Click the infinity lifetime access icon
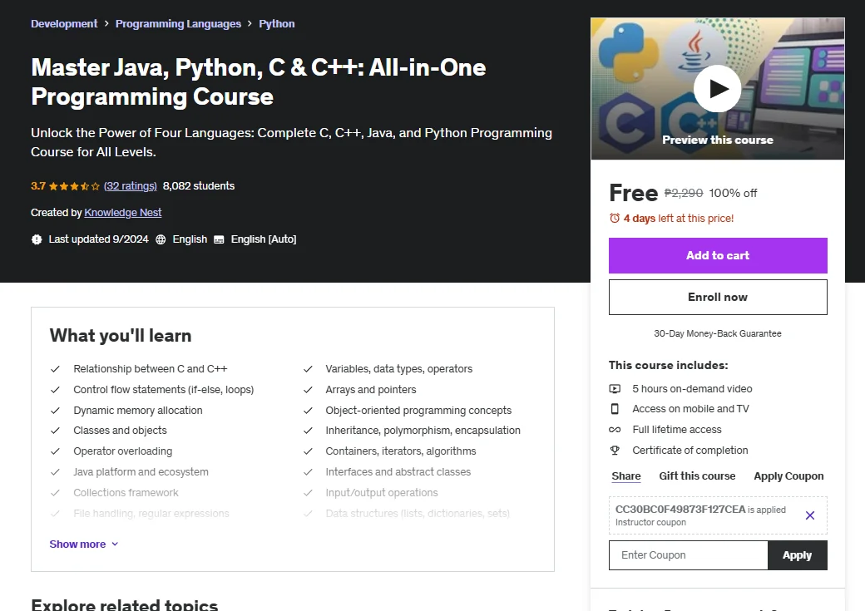 tap(615, 430)
